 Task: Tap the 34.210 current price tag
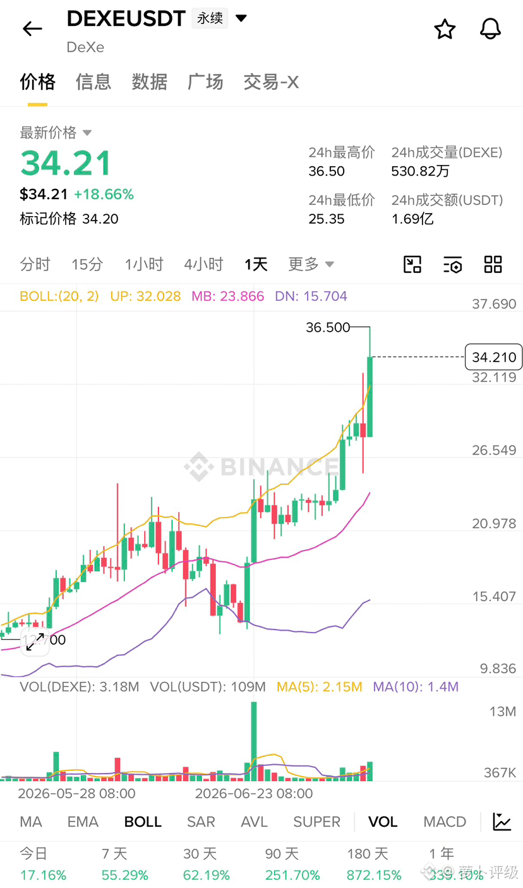[494, 357]
